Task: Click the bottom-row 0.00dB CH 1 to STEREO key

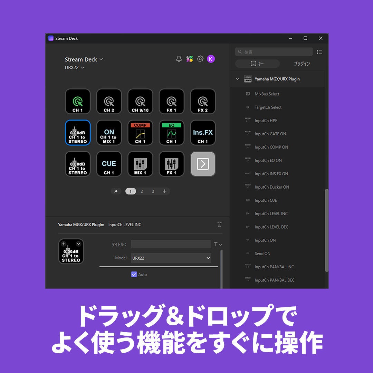Action: tap(78, 164)
